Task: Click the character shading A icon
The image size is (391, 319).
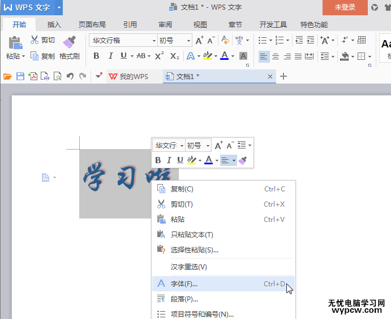Action: (243, 56)
